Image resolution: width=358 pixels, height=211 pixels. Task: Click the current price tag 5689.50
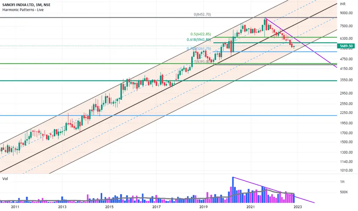[x=346, y=46]
